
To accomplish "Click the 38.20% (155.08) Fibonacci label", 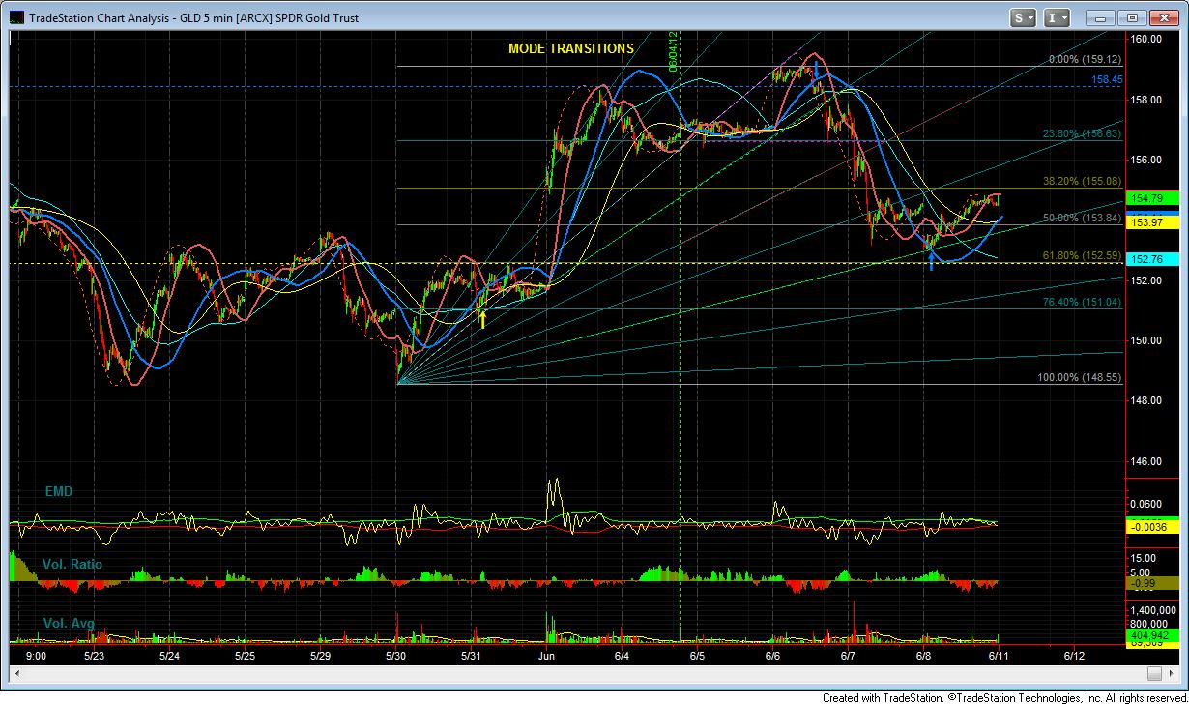I will 1082,181.
